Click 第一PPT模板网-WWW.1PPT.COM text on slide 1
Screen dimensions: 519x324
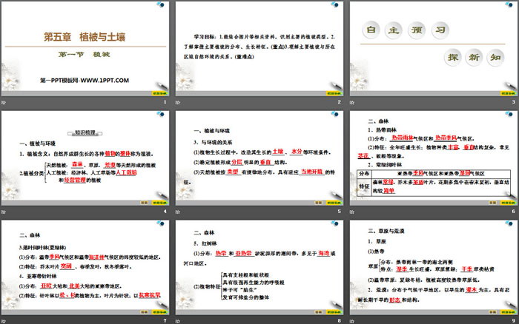pos(85,80)
